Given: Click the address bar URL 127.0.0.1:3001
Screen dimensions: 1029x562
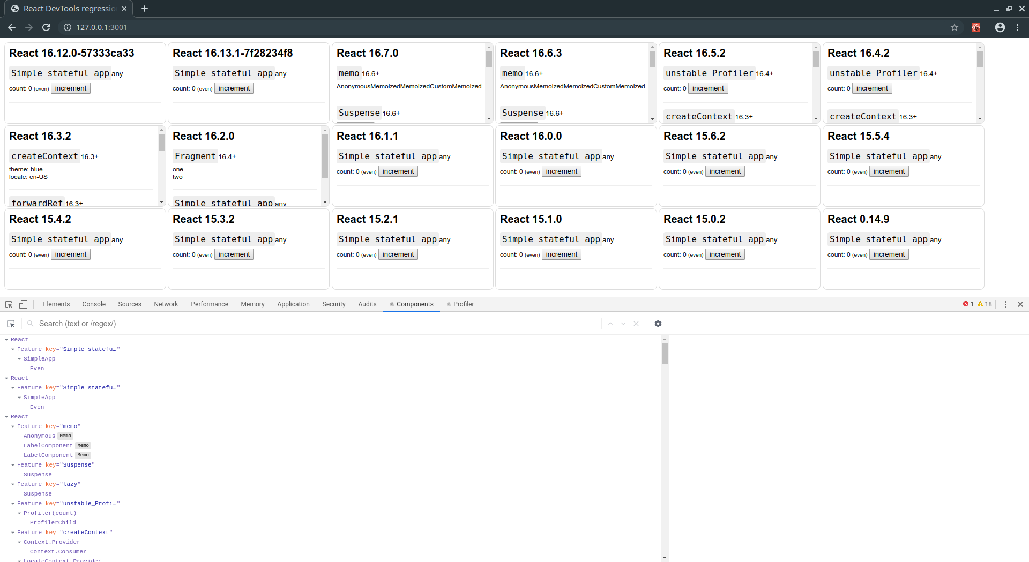Looking at the screenshot, I should pos(102,27).
